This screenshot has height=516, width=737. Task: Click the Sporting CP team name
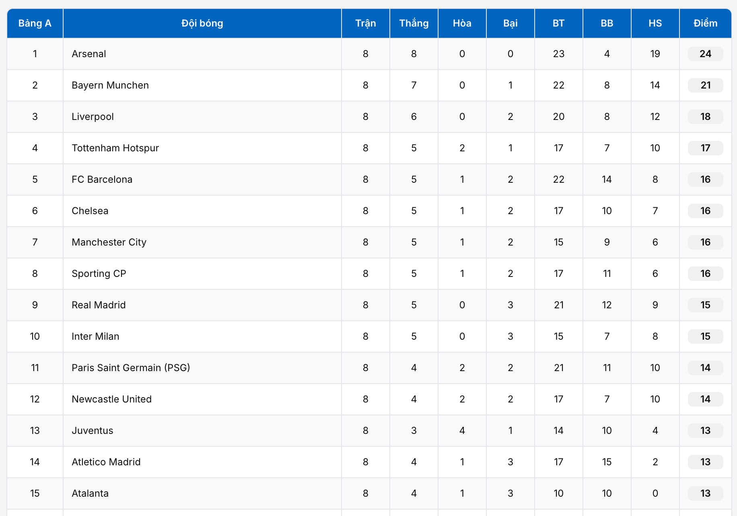click(x=99, y=274)
